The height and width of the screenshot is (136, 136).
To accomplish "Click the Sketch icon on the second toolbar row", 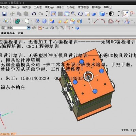I will point(6,21).
